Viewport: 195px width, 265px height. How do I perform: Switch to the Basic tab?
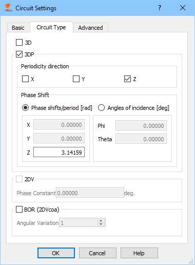coord(18,28)
